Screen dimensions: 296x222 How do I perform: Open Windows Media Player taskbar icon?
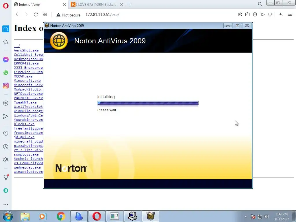click(43, 216)
